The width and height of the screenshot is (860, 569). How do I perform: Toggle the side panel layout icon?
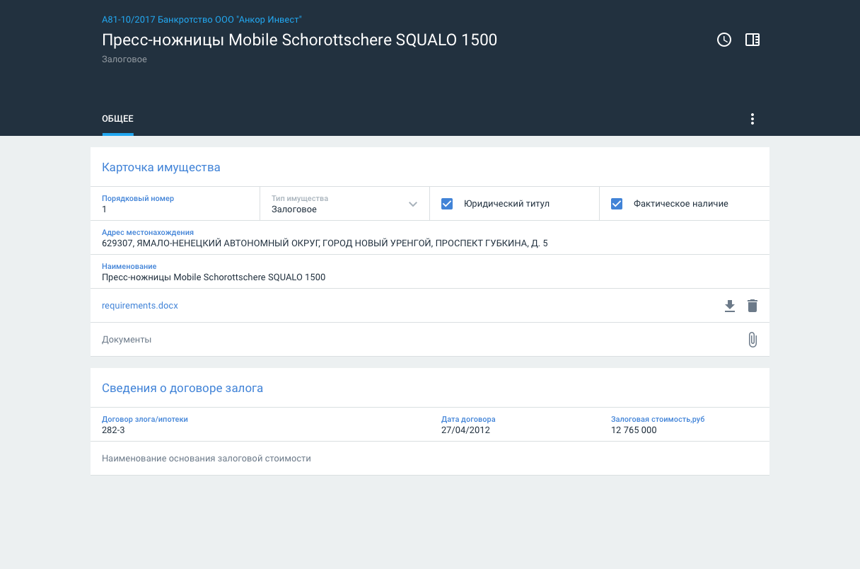752,40
